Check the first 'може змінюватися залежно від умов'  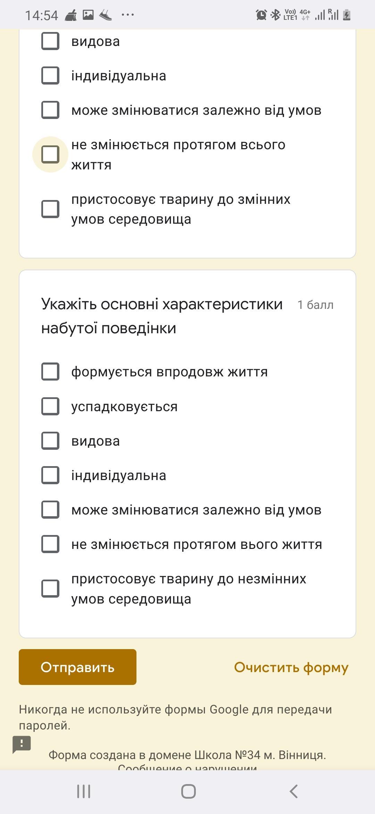[50, 110]
